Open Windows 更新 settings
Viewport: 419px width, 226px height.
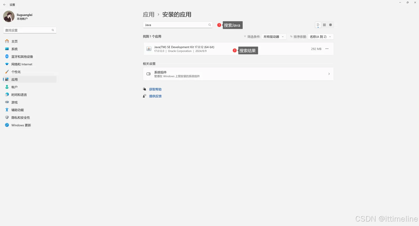tap(30, 125)
